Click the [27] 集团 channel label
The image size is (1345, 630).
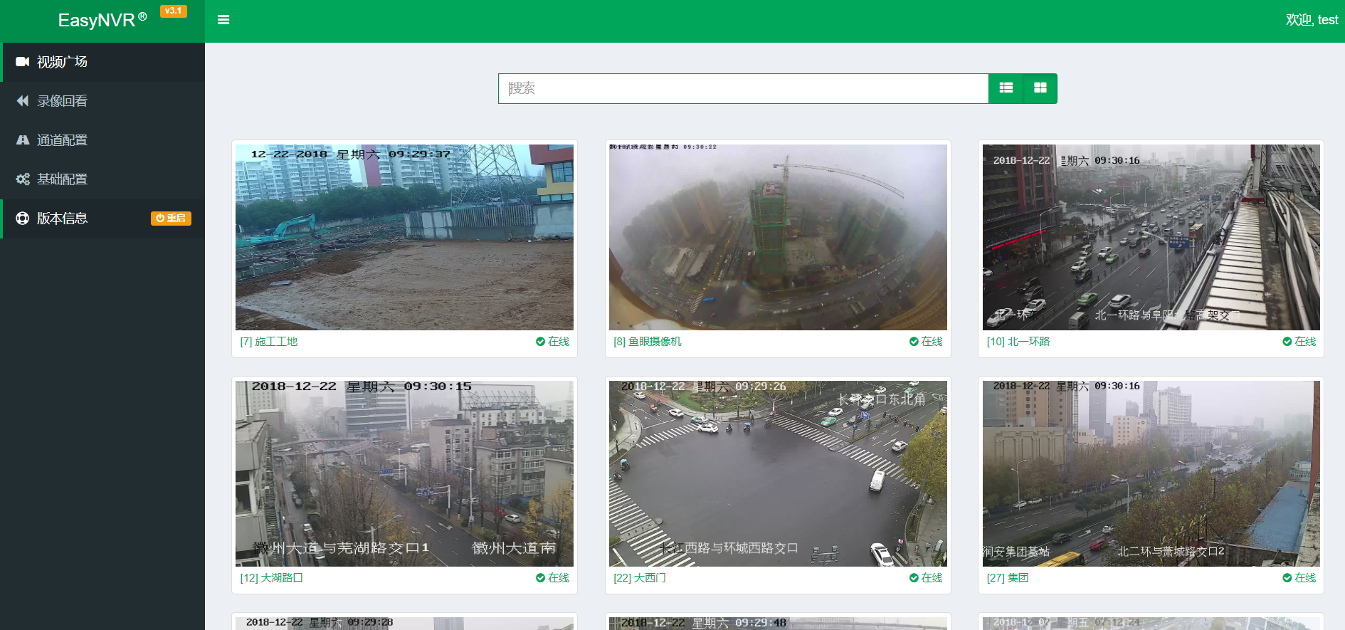click(1008, 578)
